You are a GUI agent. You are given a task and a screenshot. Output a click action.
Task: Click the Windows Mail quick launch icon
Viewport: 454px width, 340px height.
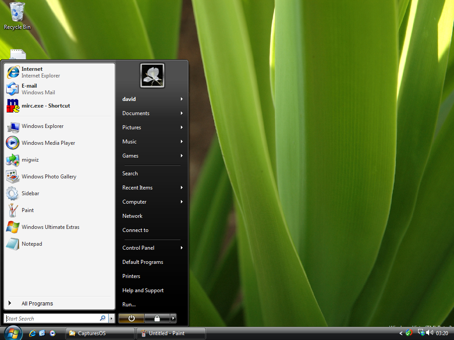point(42,333)
